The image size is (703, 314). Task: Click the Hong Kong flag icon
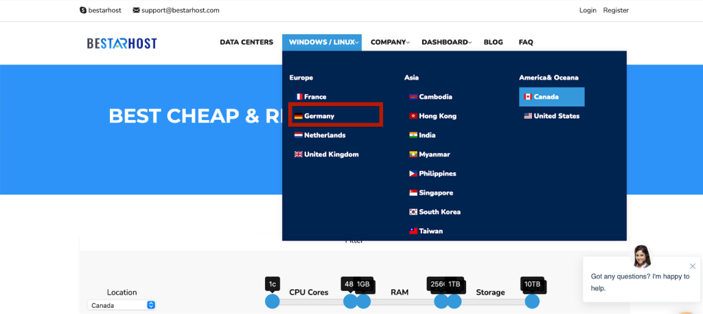413,116
